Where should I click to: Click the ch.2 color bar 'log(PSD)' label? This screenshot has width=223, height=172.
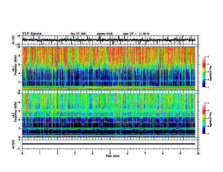click(x=211, y=119)
